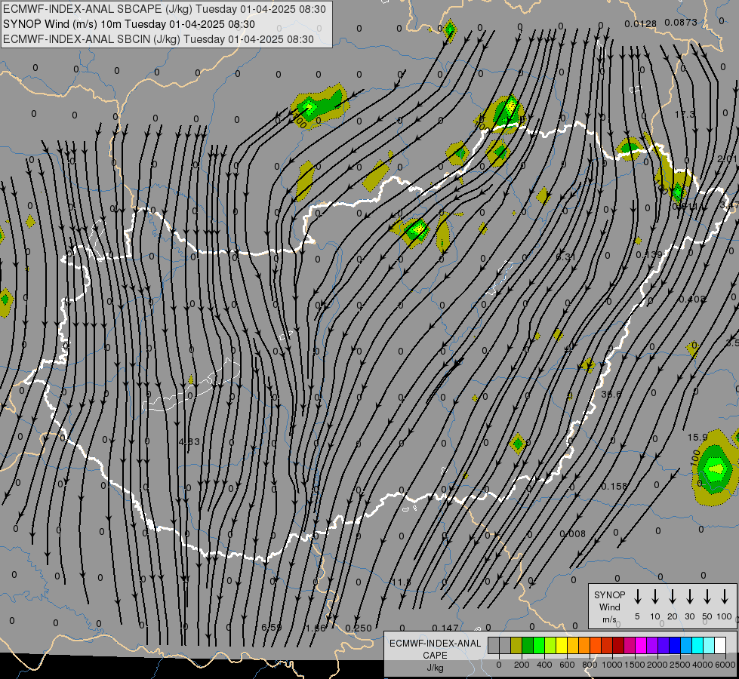
Task: Select the white swatch ending the CAPE legend
Action: pyautogui.click(x=720, y=646)
